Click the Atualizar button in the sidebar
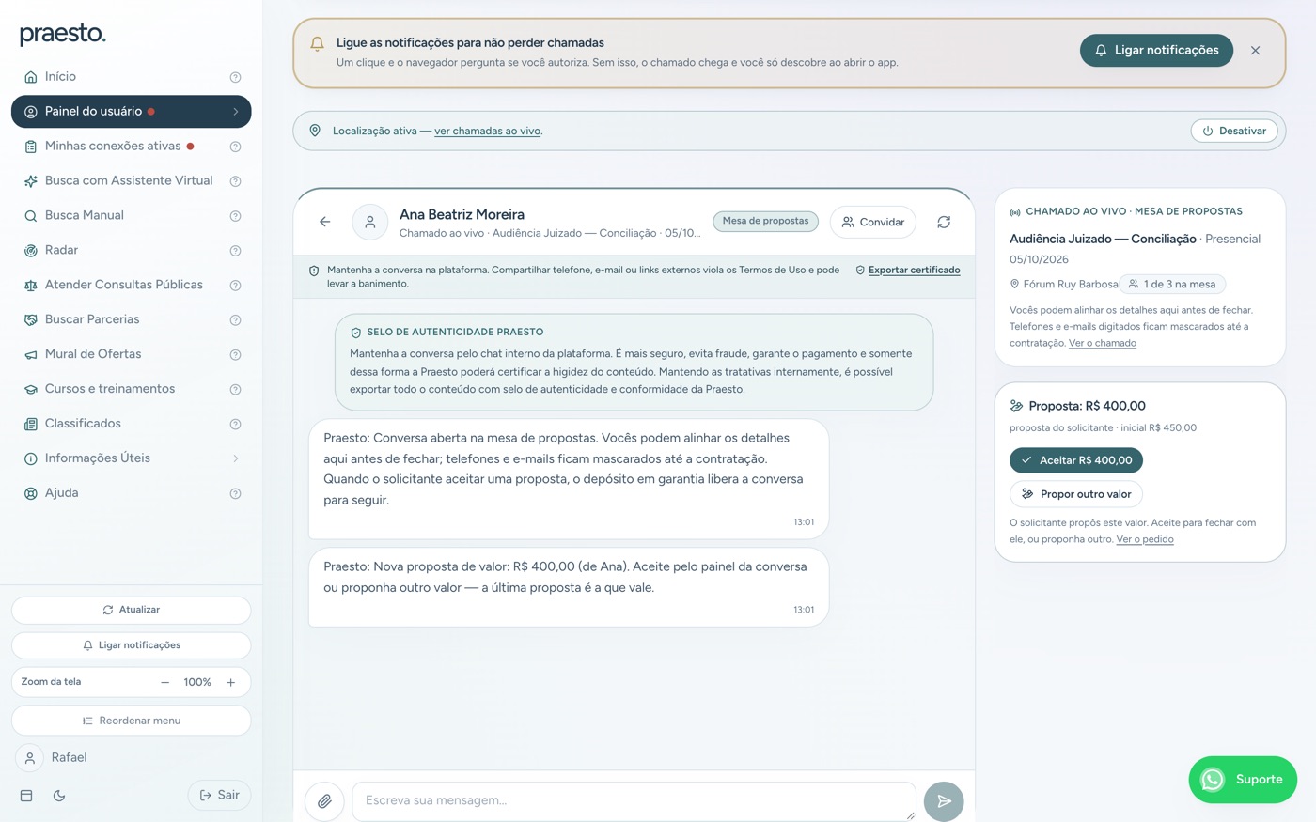Image resolution: width=1316 pixels, height=822 pixels. pyautogui.click(x=131, y=610)
